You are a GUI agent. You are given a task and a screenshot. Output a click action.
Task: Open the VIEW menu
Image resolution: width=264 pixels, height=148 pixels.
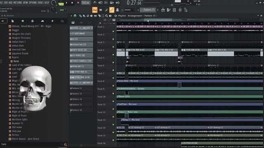[x=26, y=2]
